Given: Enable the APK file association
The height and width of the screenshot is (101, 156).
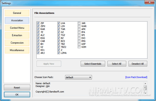Looking at the screenshot, I should pyautogui.click(x=79, y=29).
